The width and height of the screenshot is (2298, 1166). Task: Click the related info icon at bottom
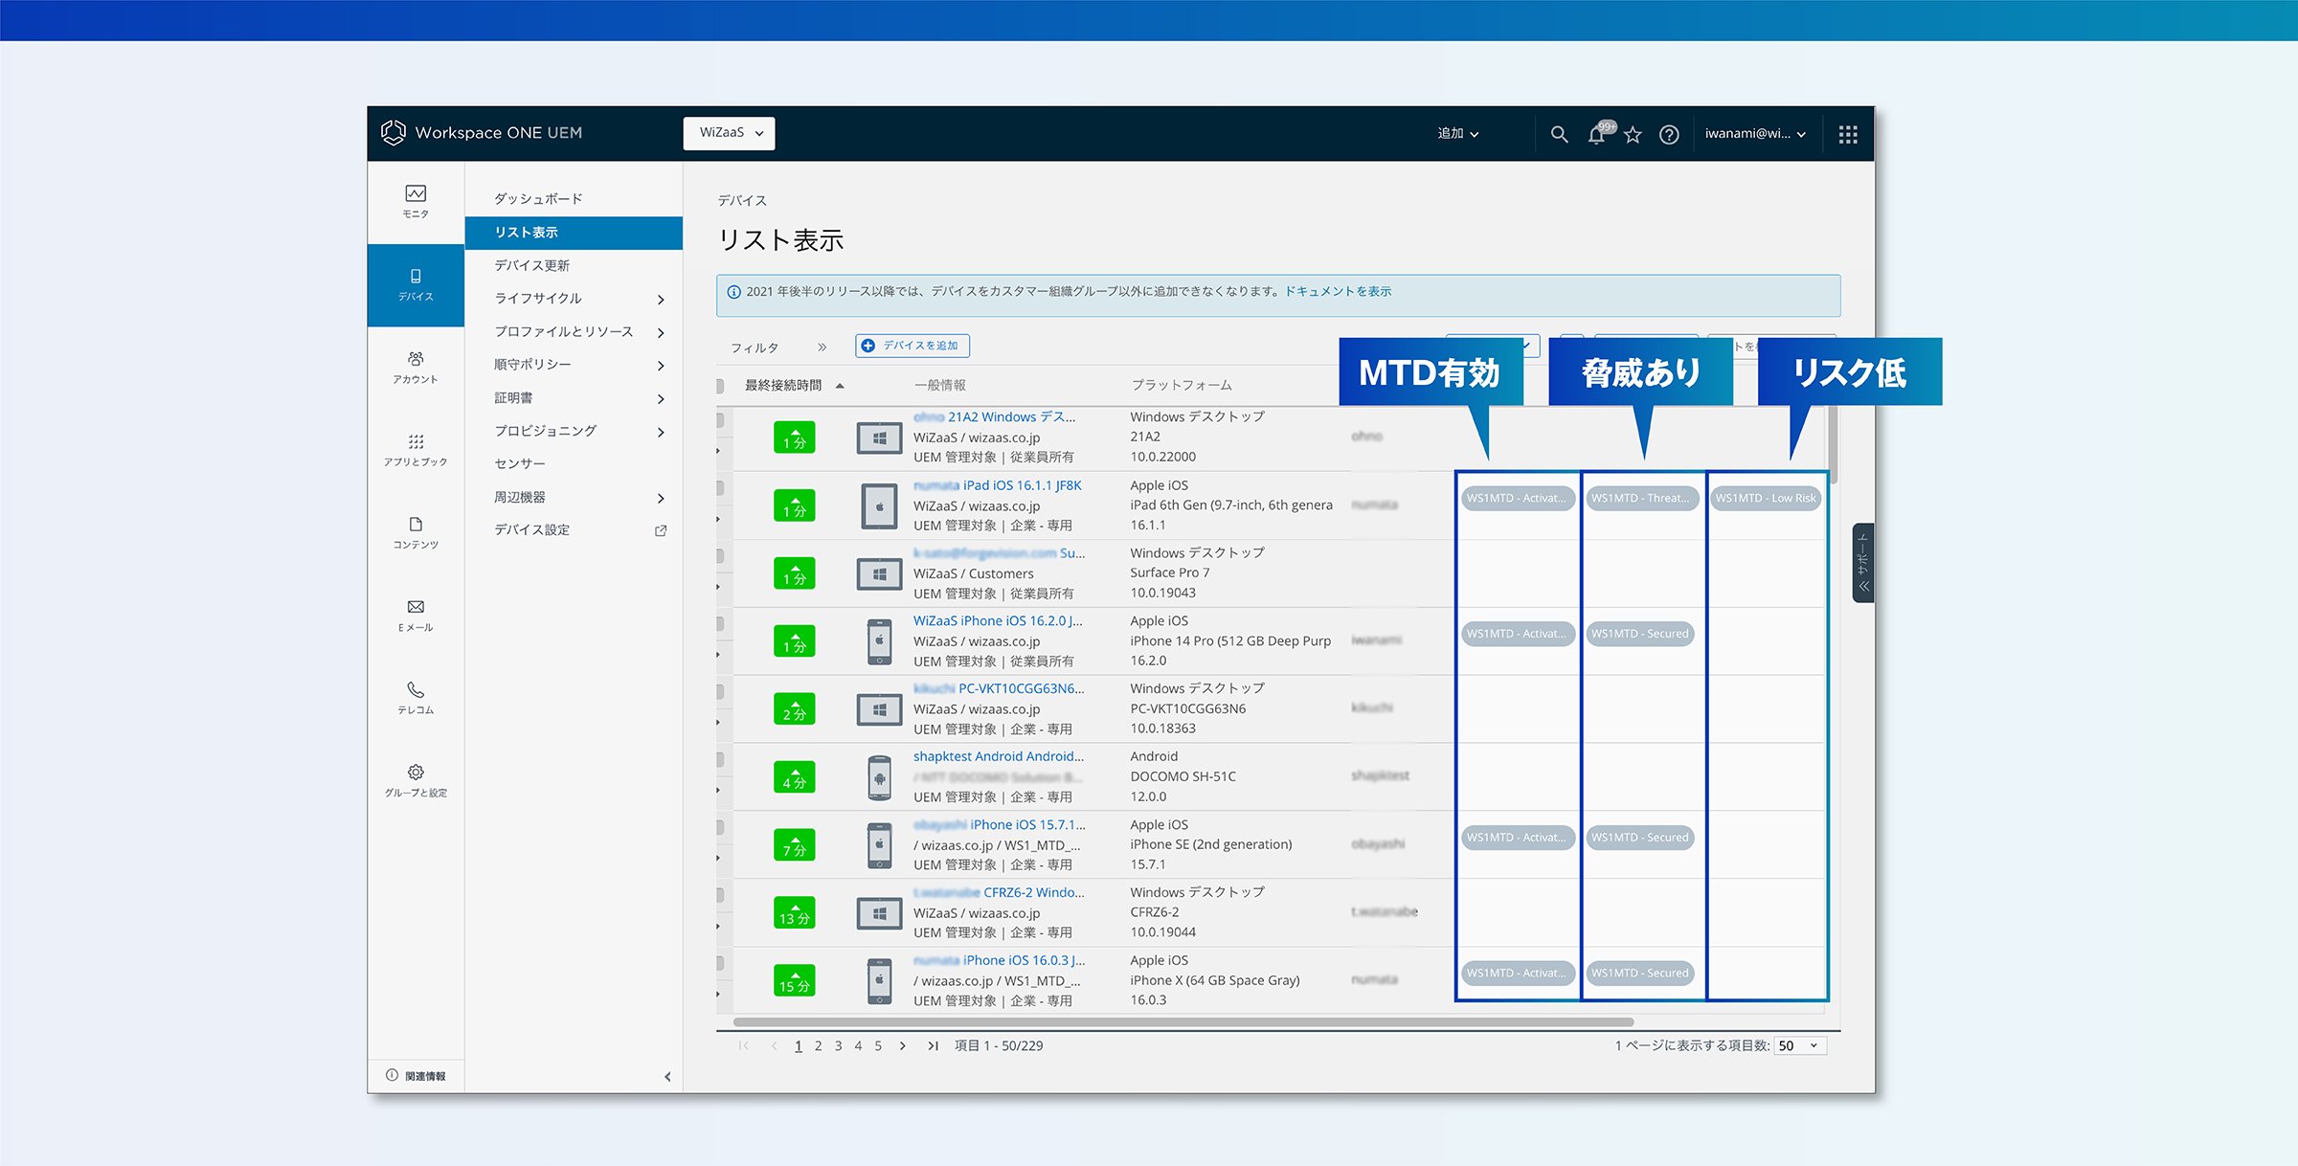pyautogui.click(x=392, y=1075)
